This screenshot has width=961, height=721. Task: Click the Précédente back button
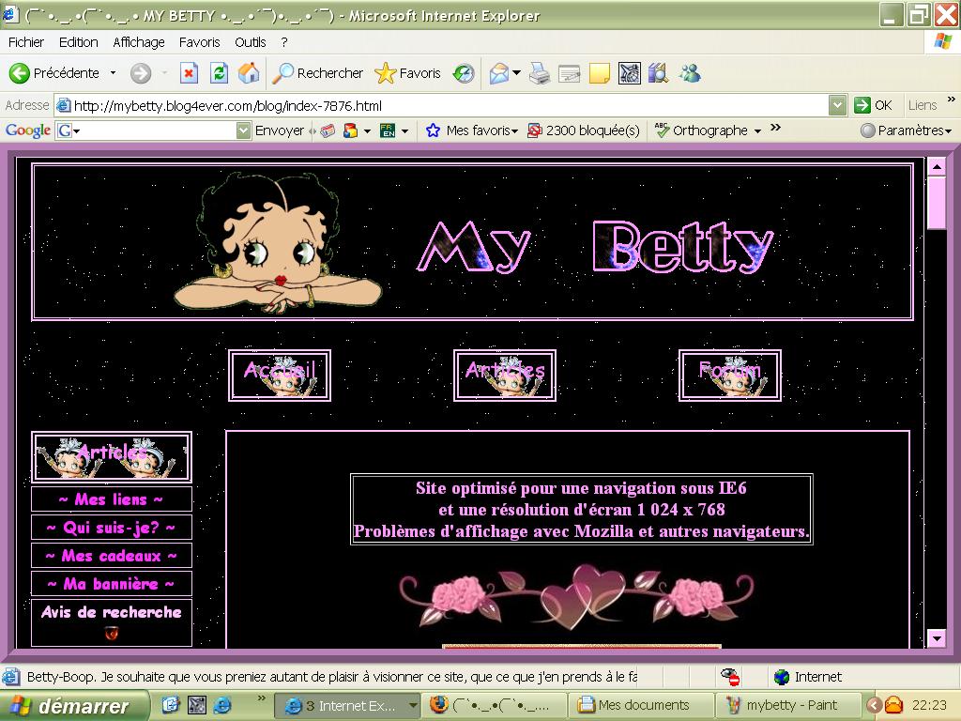[x=53, y=73]
